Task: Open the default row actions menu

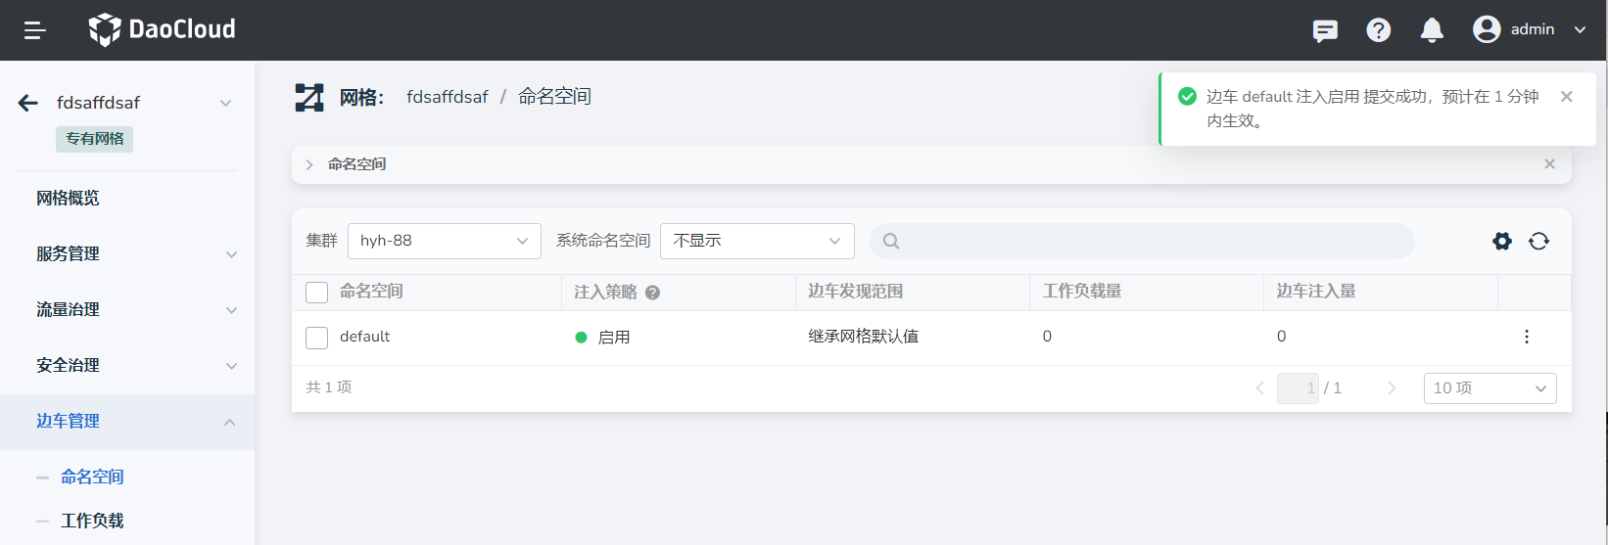Action: coord(1526,337)
